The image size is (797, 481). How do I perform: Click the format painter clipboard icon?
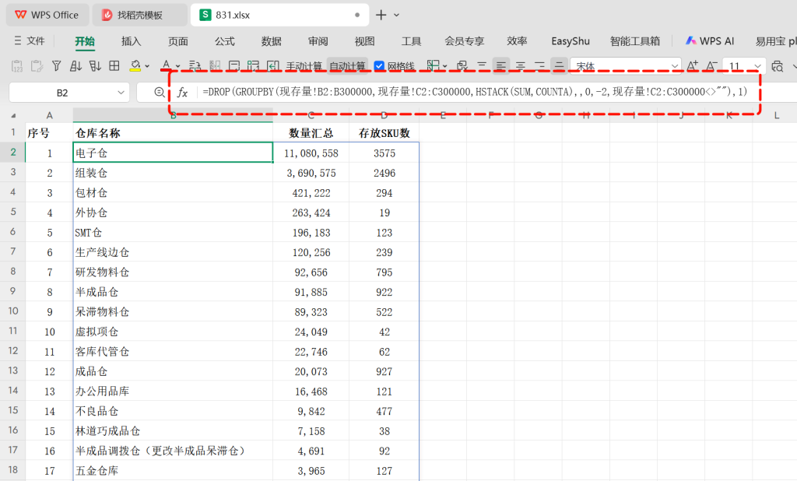pyautogui.click(x=37, y=66)
